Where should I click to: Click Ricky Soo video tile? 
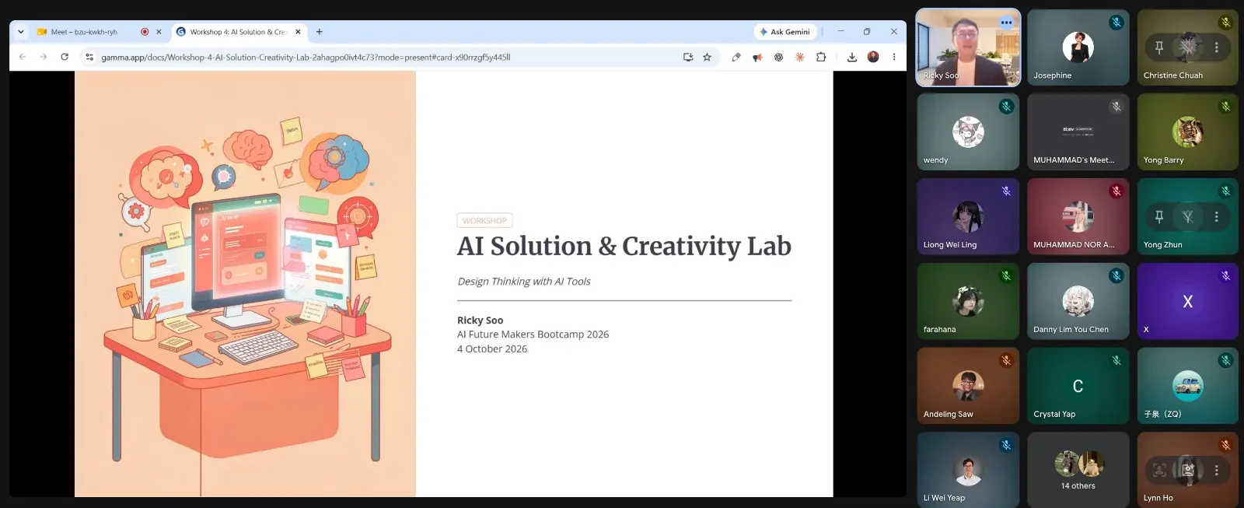[x=968, y=47]
